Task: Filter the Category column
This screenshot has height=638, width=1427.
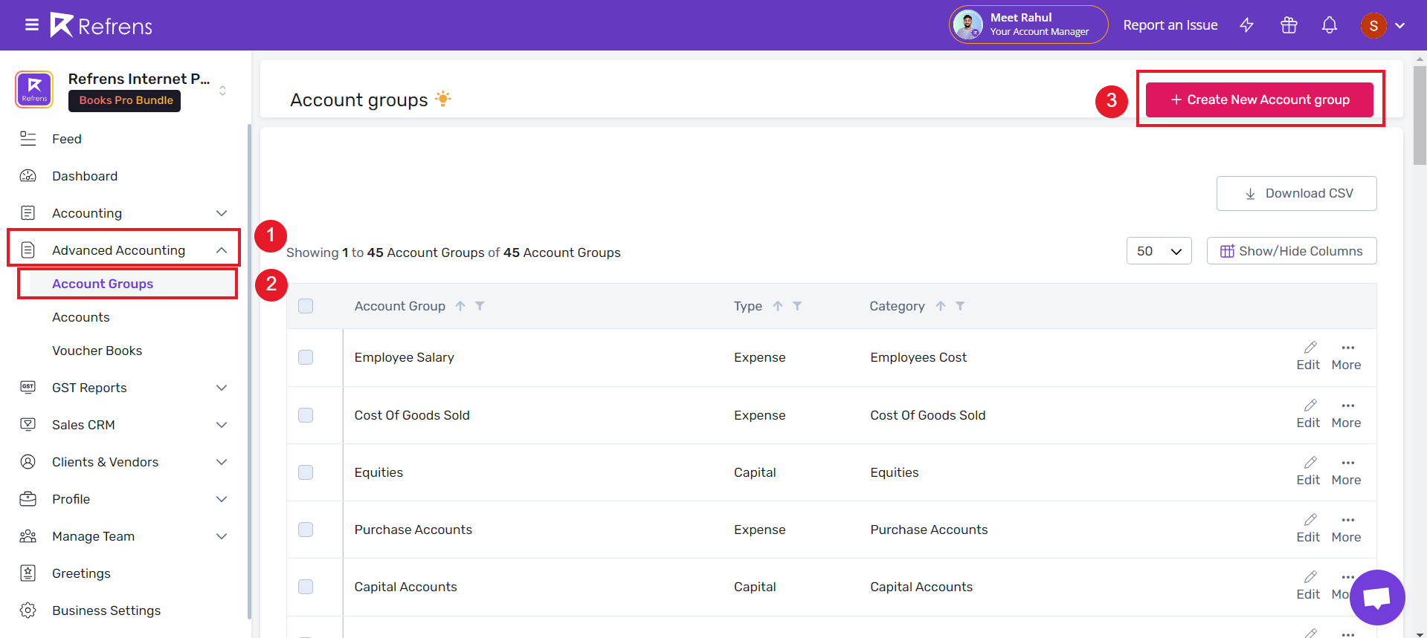Action: pyautogui.click(x=960, y=306)
